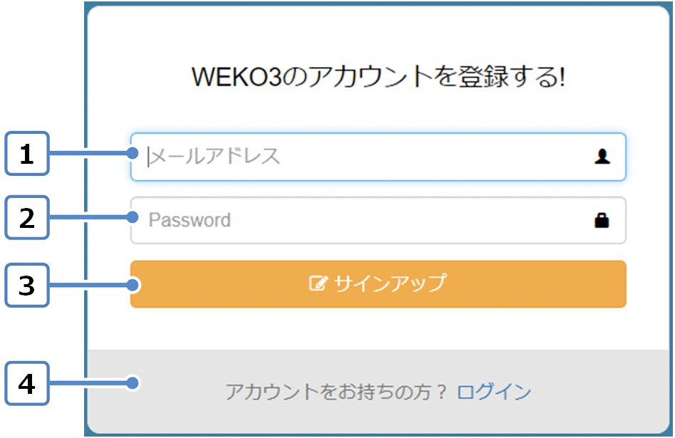Select the callout label numbered 3
675x438 pixels.
27,286
